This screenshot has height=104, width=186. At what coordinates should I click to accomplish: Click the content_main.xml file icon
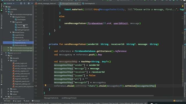pos(13,76)
